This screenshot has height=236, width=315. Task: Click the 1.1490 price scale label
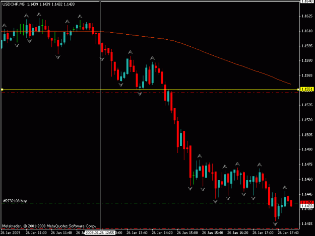307,149
